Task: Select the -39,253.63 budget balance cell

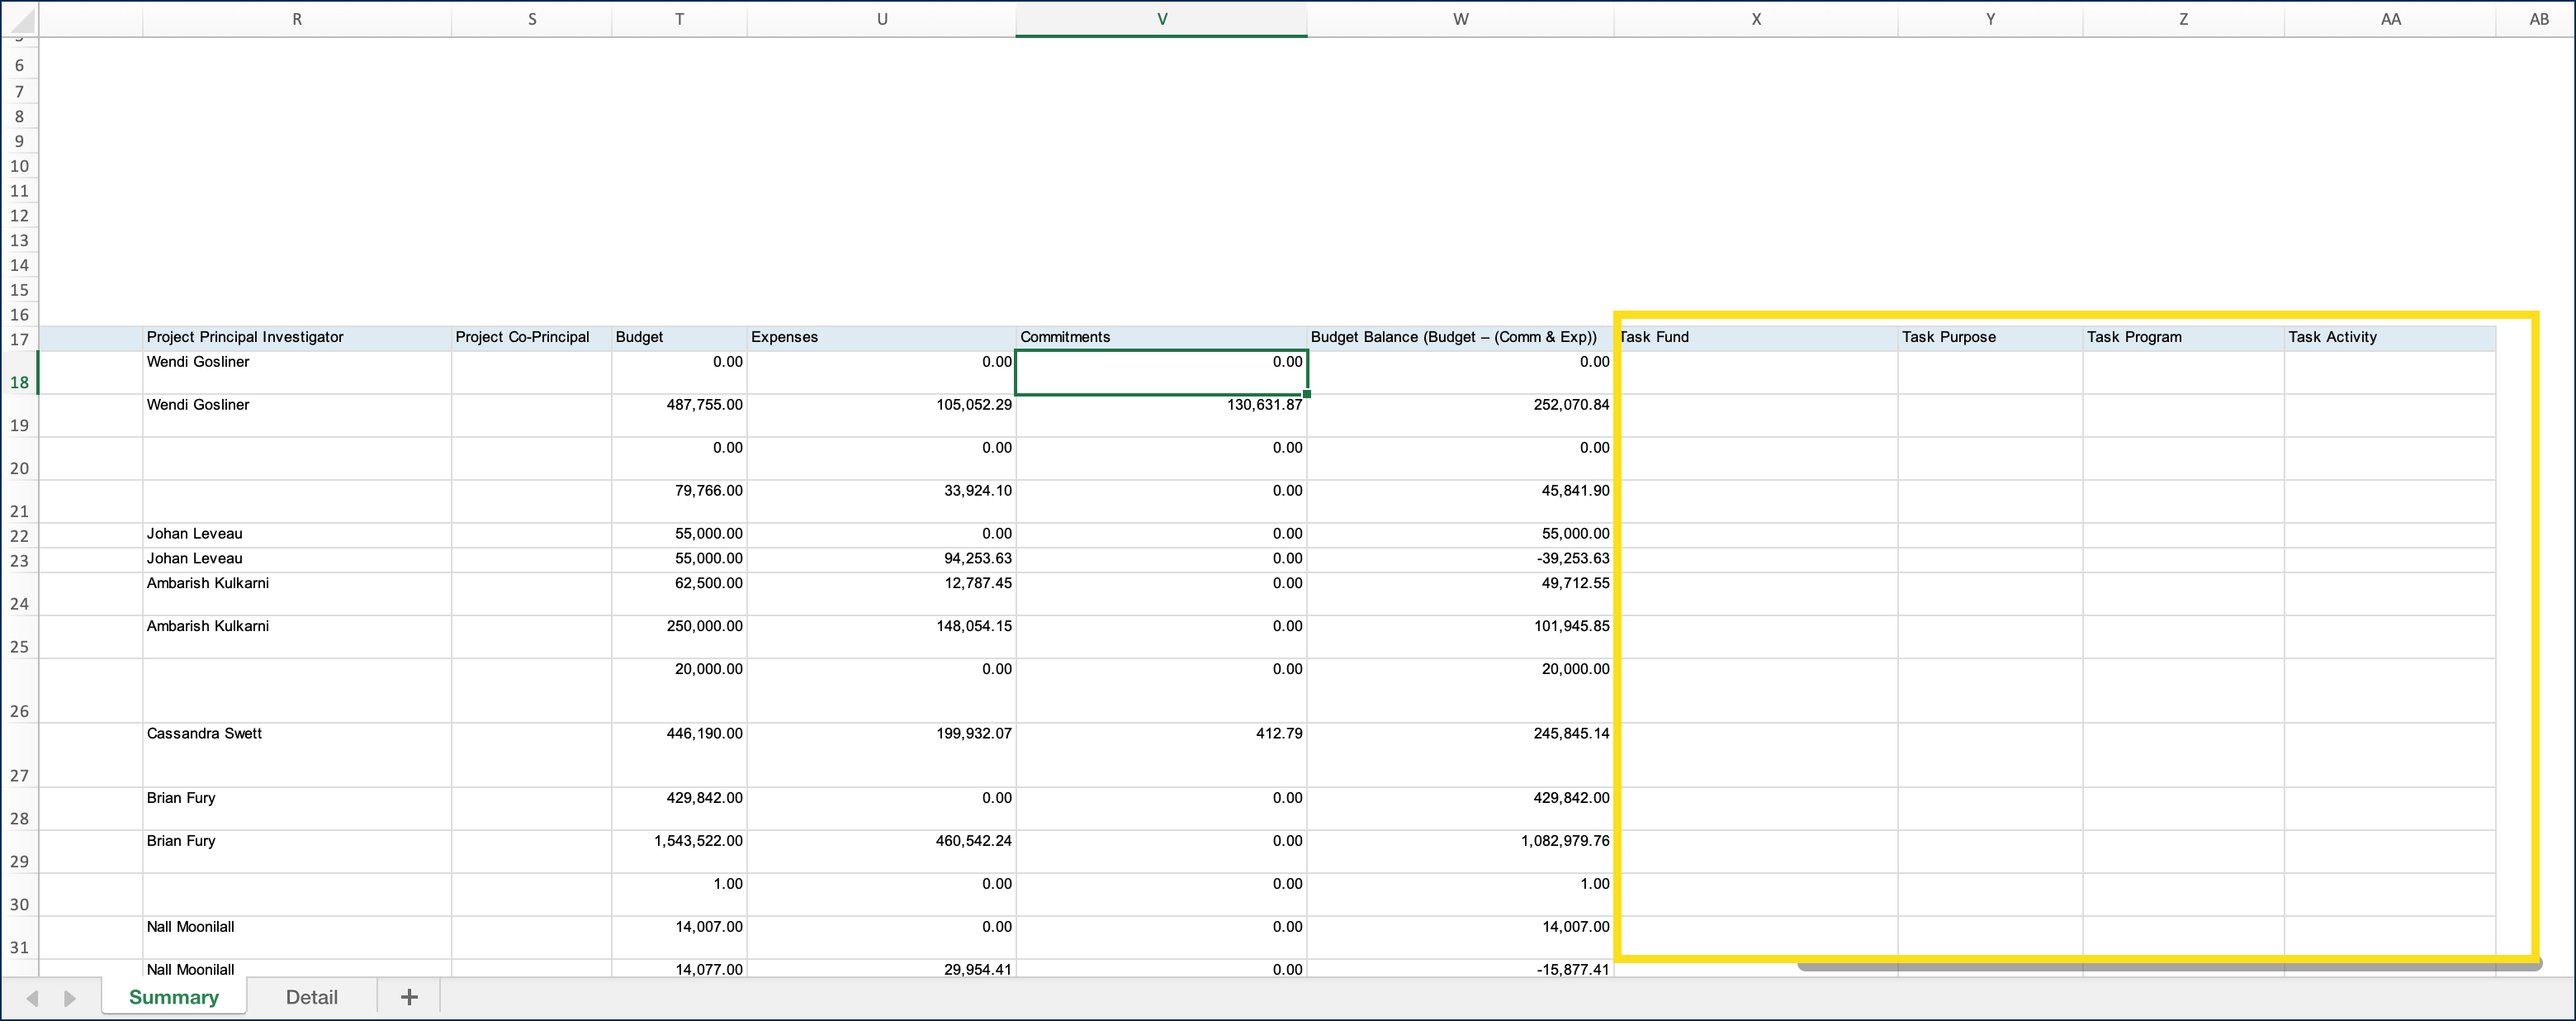Action: click(x=1460, y=559)
